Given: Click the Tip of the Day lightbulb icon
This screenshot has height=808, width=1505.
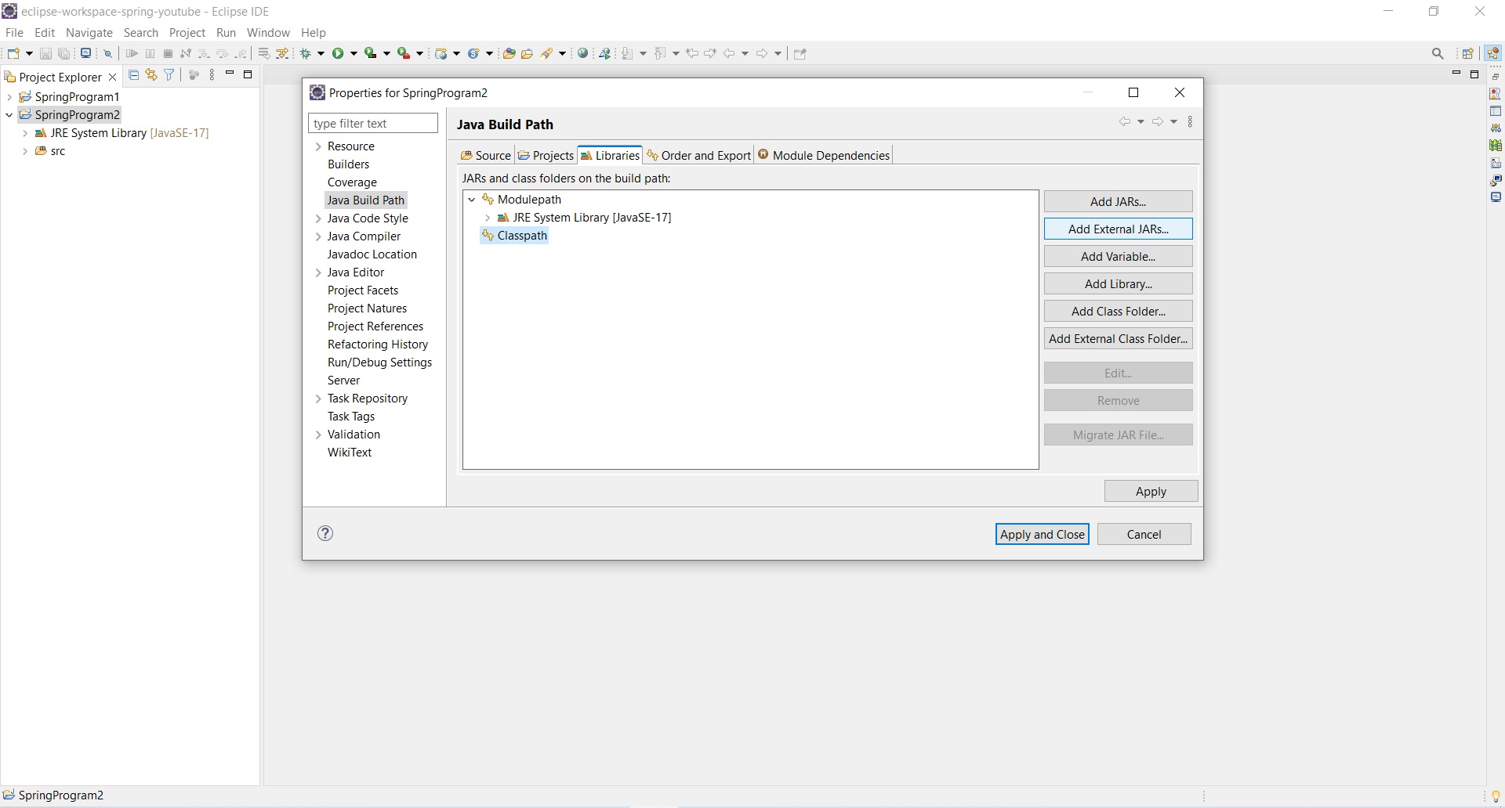Looking at the screenshot, I should (x=1496, y=796).
